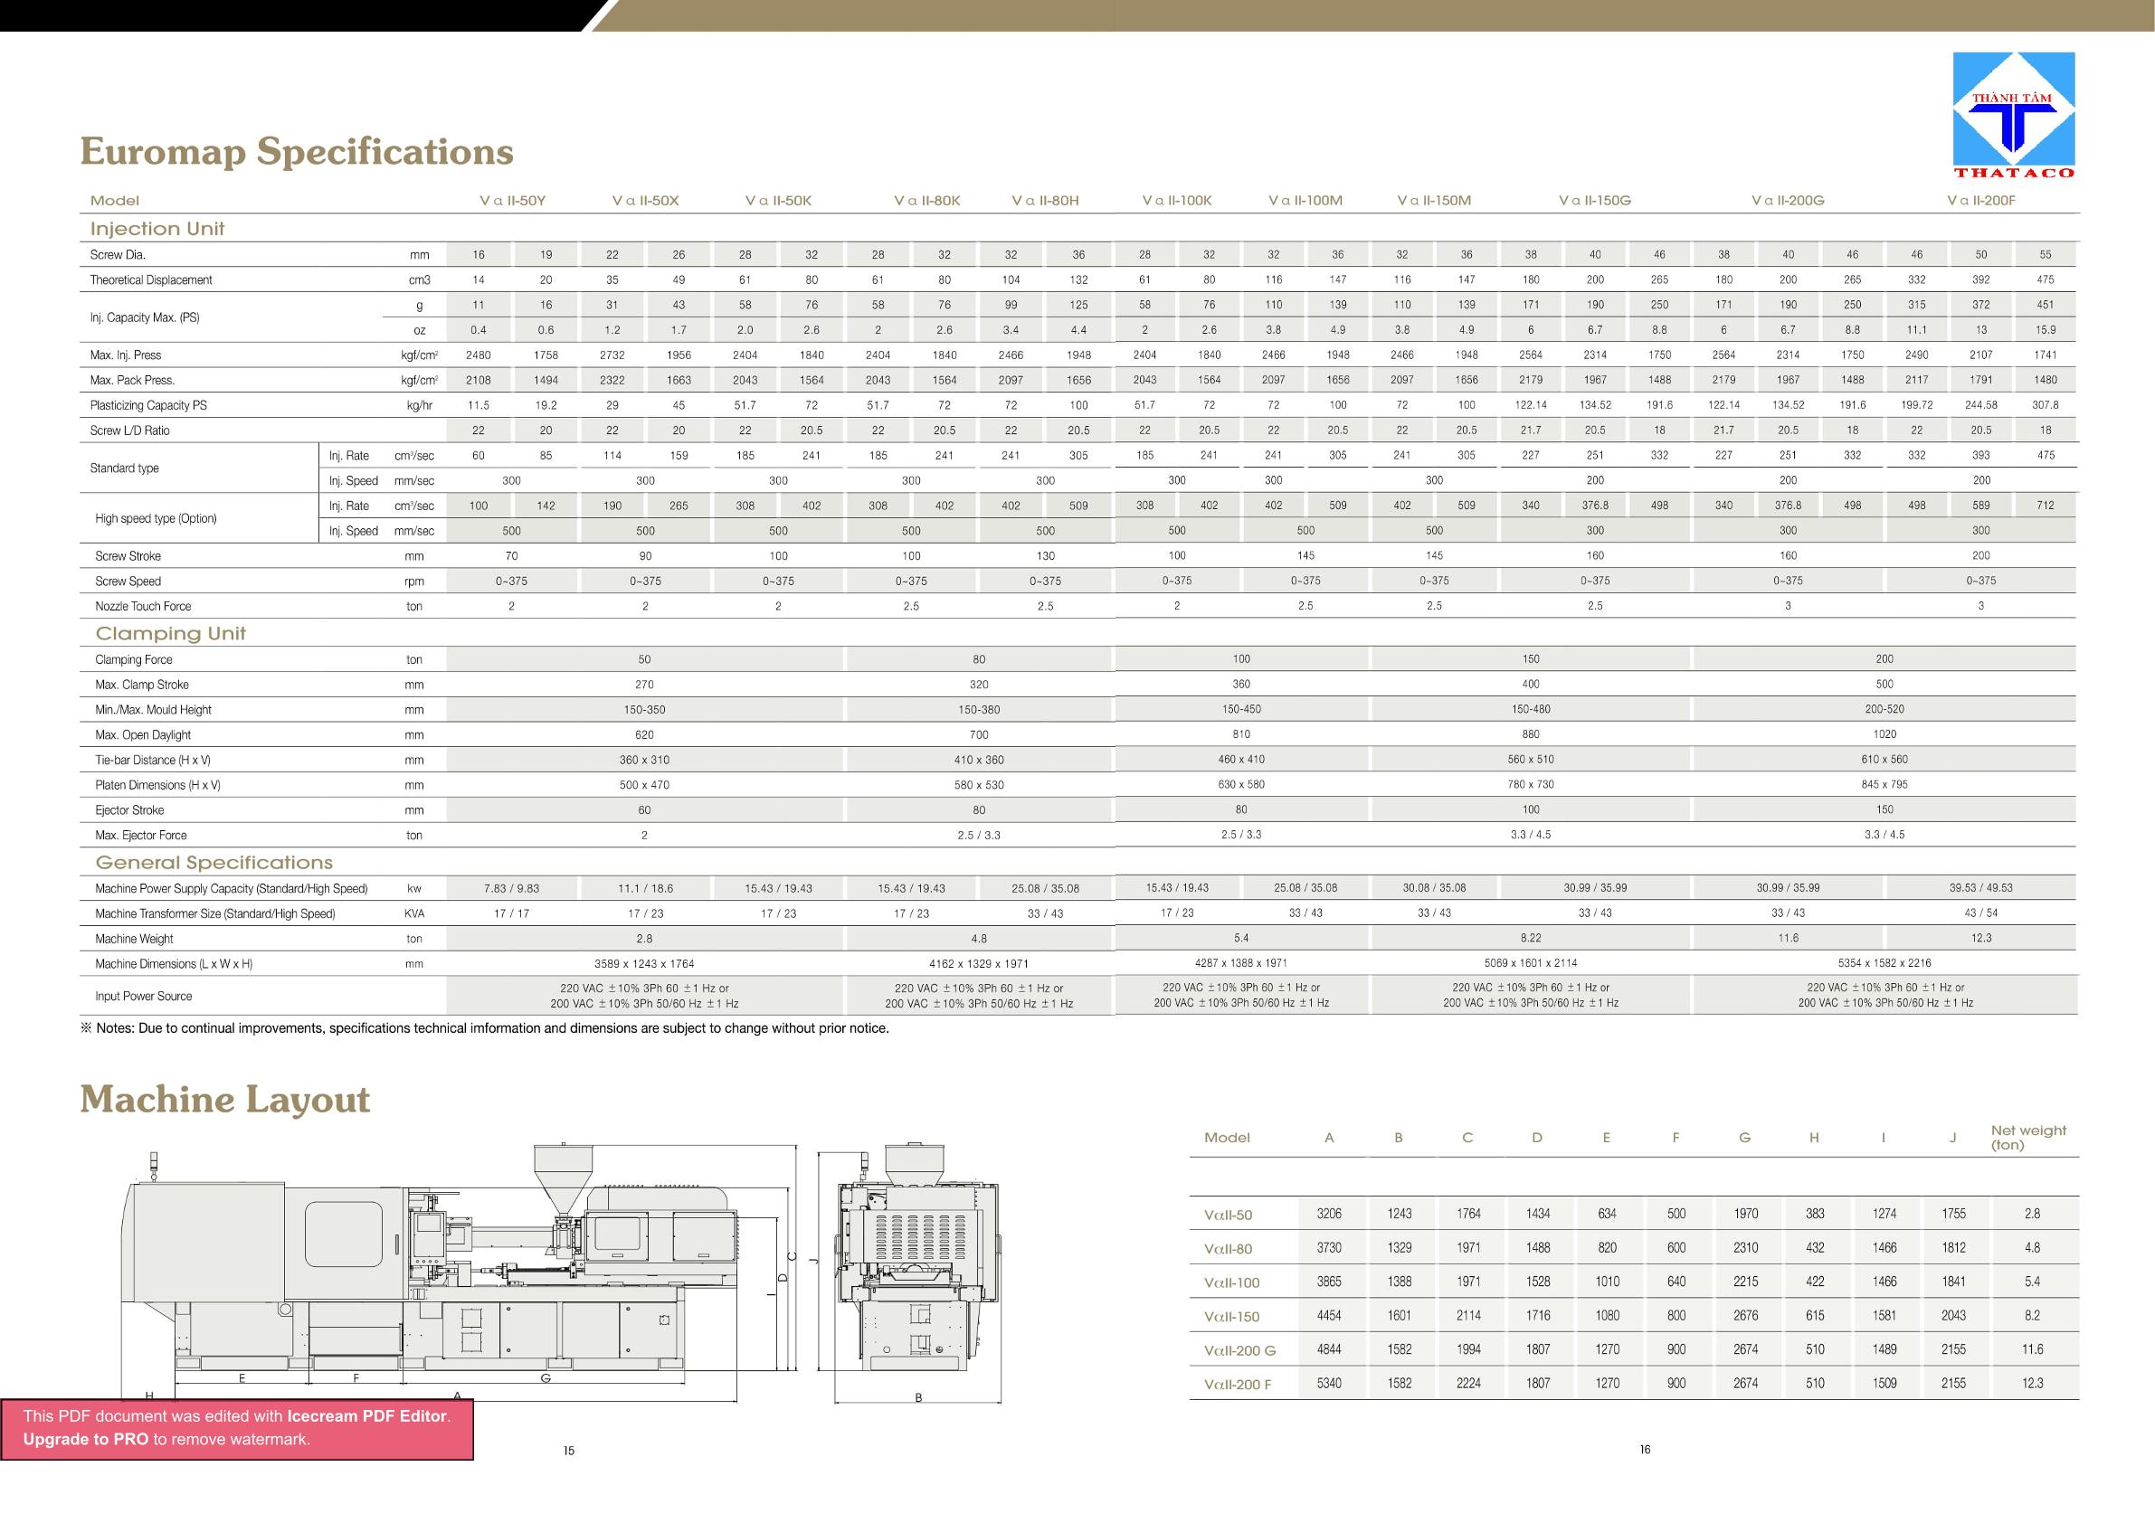Click the 'Net weight (ton)' layout table header
This screenshot has height=1523, width=2155.
[x=2028, y=1138]
